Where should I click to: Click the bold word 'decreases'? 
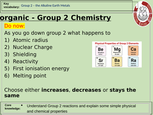(87, 90)
